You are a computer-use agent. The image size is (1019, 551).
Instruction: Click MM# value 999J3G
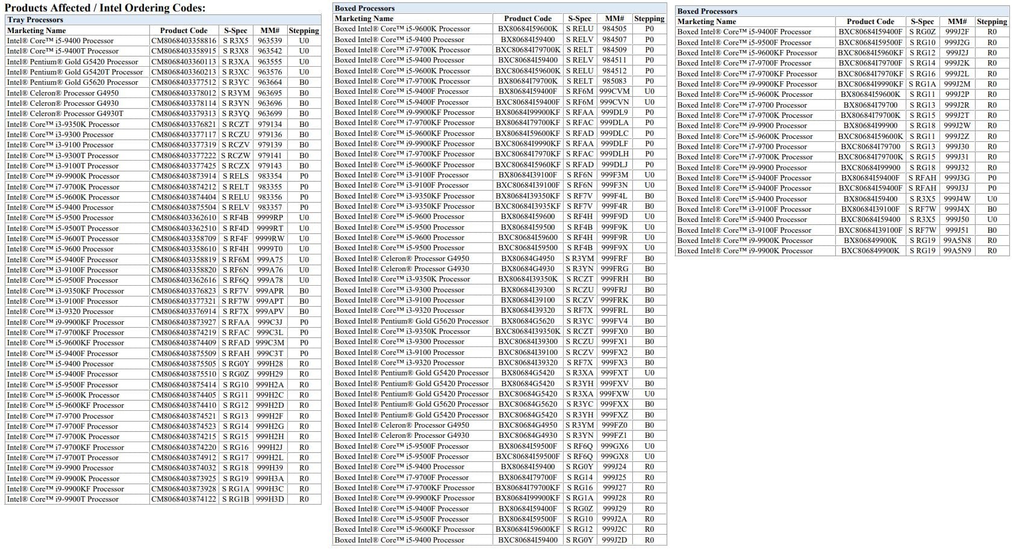point(957,178)
